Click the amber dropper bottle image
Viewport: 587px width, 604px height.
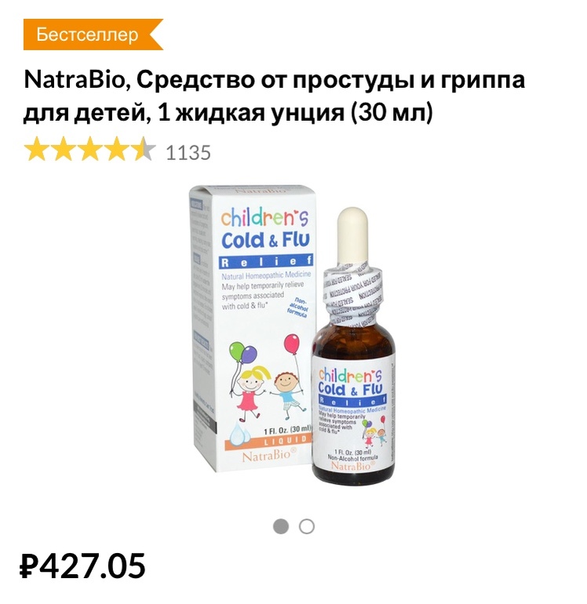point(353,347)
